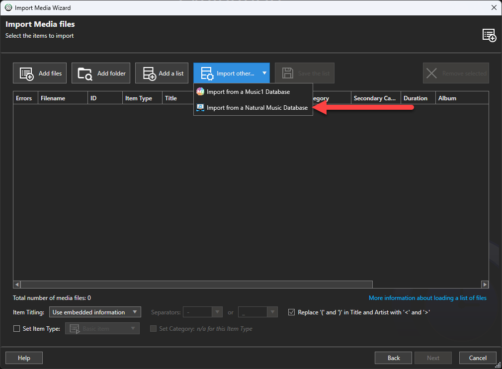Sort by the Filename column header
Viewport: 502px width, 369px height.
(x=63, y=98)
